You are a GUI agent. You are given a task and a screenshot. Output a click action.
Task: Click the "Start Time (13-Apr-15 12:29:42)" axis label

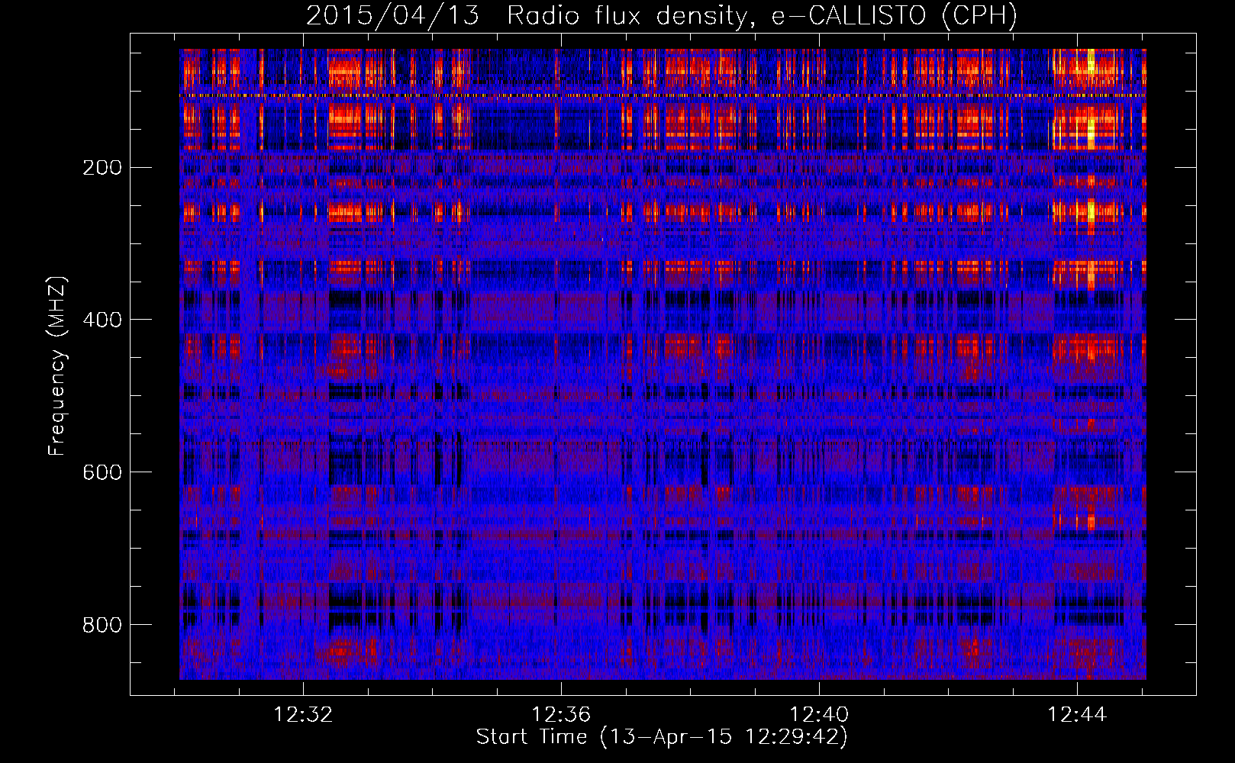pyautogui.click(x=662, y=737)
